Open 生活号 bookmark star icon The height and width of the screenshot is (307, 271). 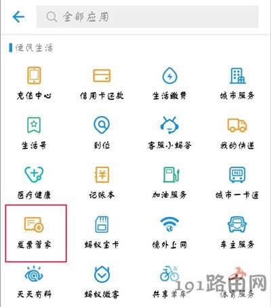[x=34, y=125]
